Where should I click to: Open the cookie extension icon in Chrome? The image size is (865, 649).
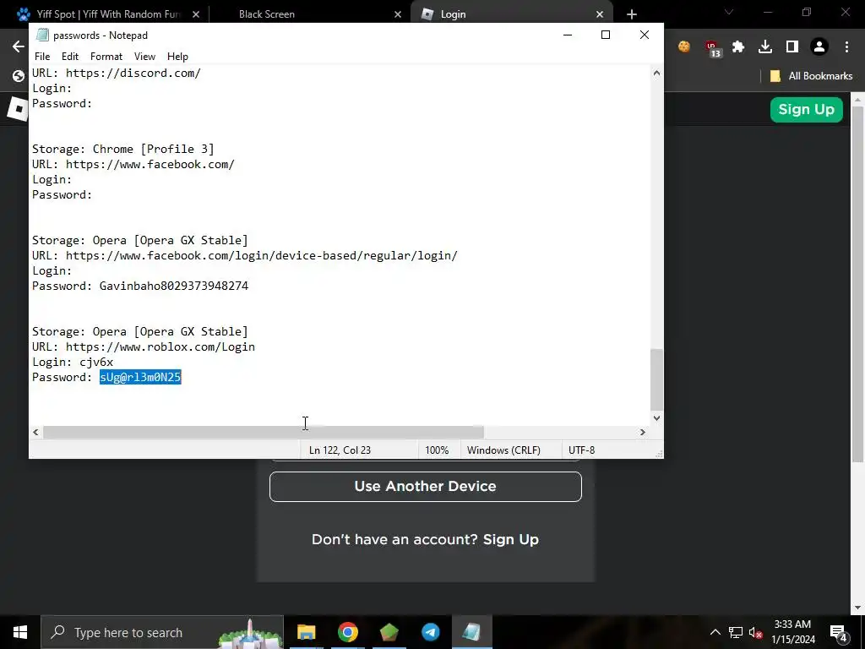click(684, 47)
